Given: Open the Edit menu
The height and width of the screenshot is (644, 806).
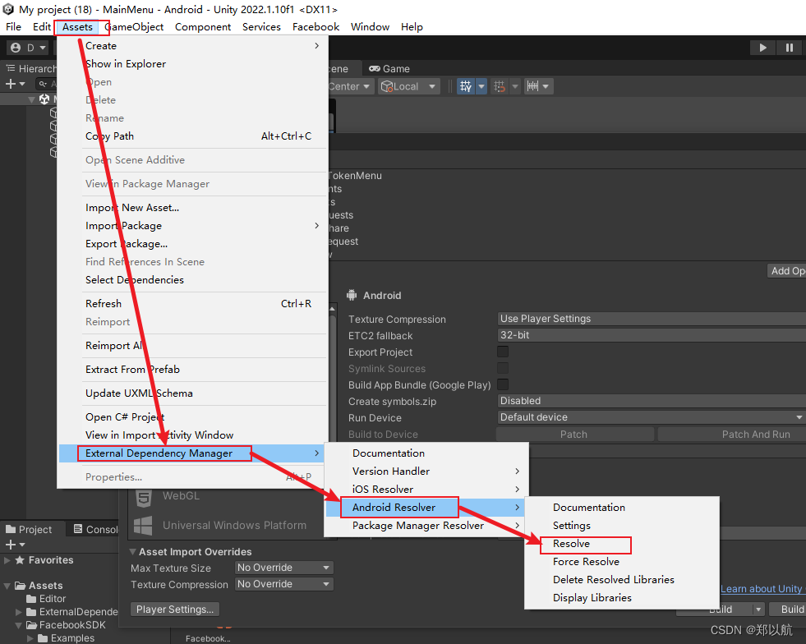Looking at the screenshot, I should (x=42, y=27).
